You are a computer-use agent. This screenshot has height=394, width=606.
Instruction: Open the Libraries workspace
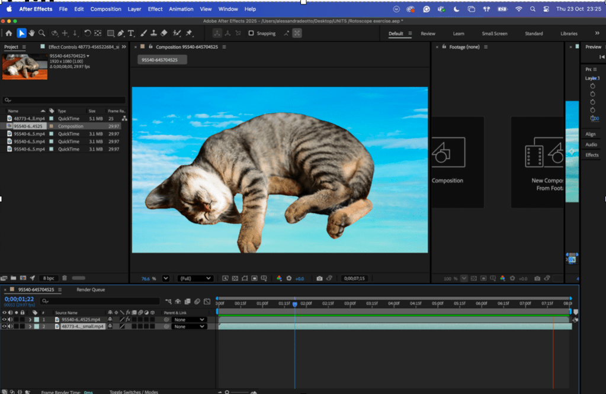(569, 34)
